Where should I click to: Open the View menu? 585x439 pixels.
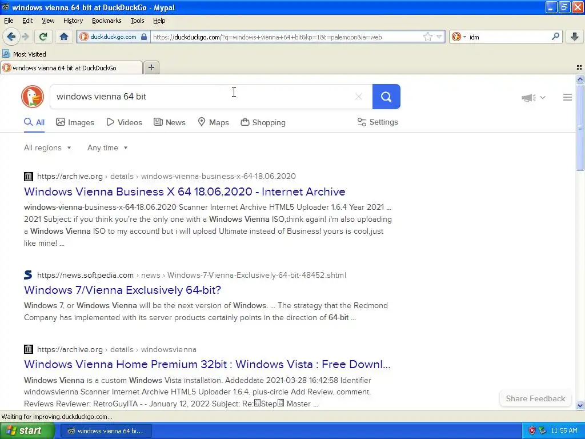coord(48,21)
